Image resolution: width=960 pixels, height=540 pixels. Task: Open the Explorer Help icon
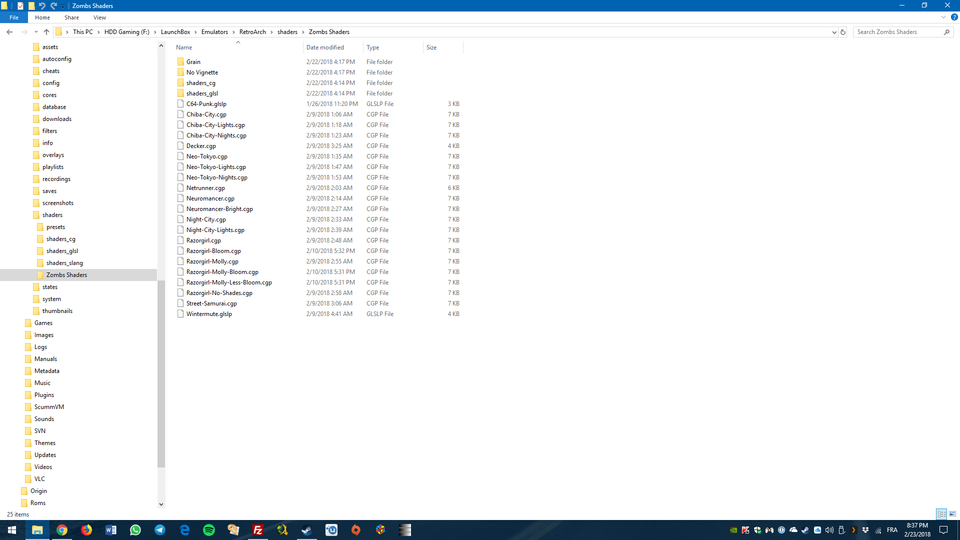tap(954, 17)
